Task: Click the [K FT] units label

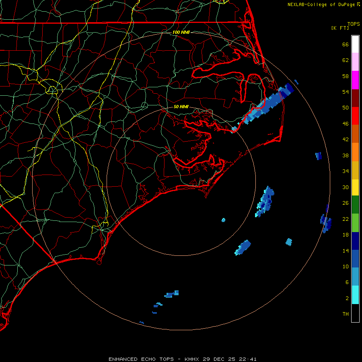Action: (x=340, y=28)
